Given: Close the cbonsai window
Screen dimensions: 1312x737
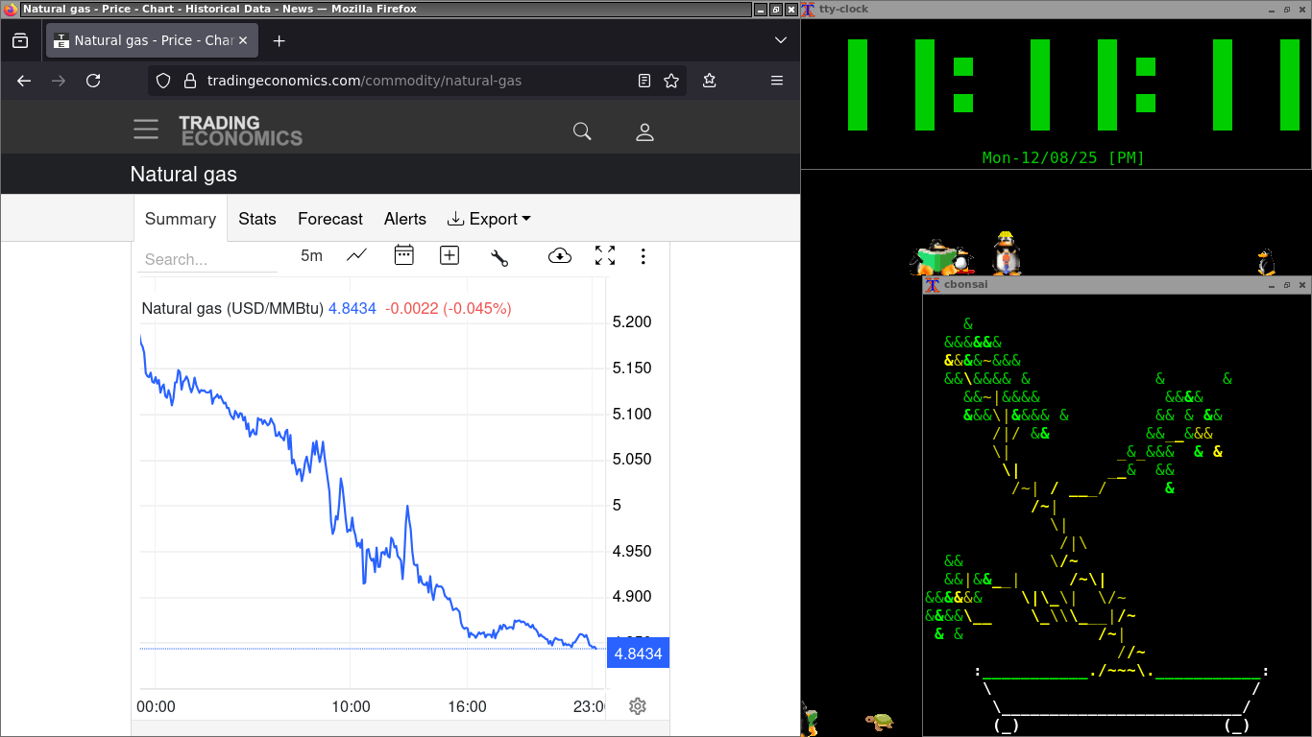Looking at the screenshot, I should (1302, 285).
